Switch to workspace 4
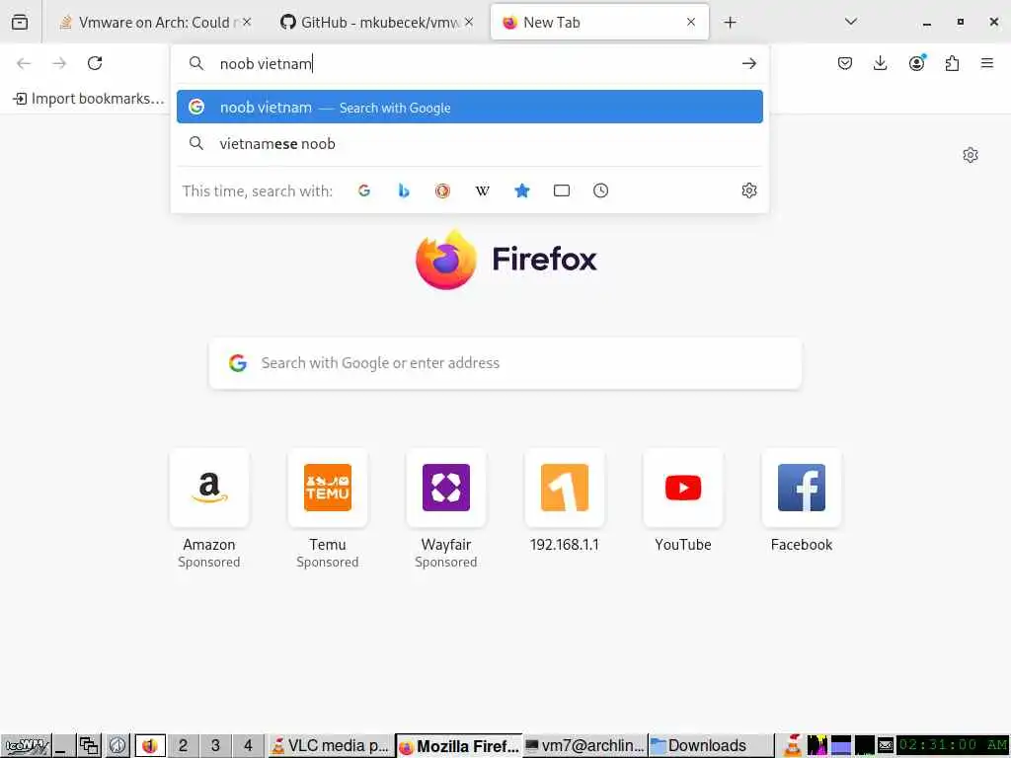Screen dimensions: 1011x758 pos(248,746)
